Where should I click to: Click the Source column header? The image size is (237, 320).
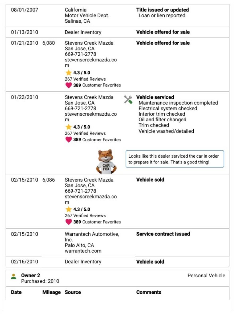[x=73, y=292]
